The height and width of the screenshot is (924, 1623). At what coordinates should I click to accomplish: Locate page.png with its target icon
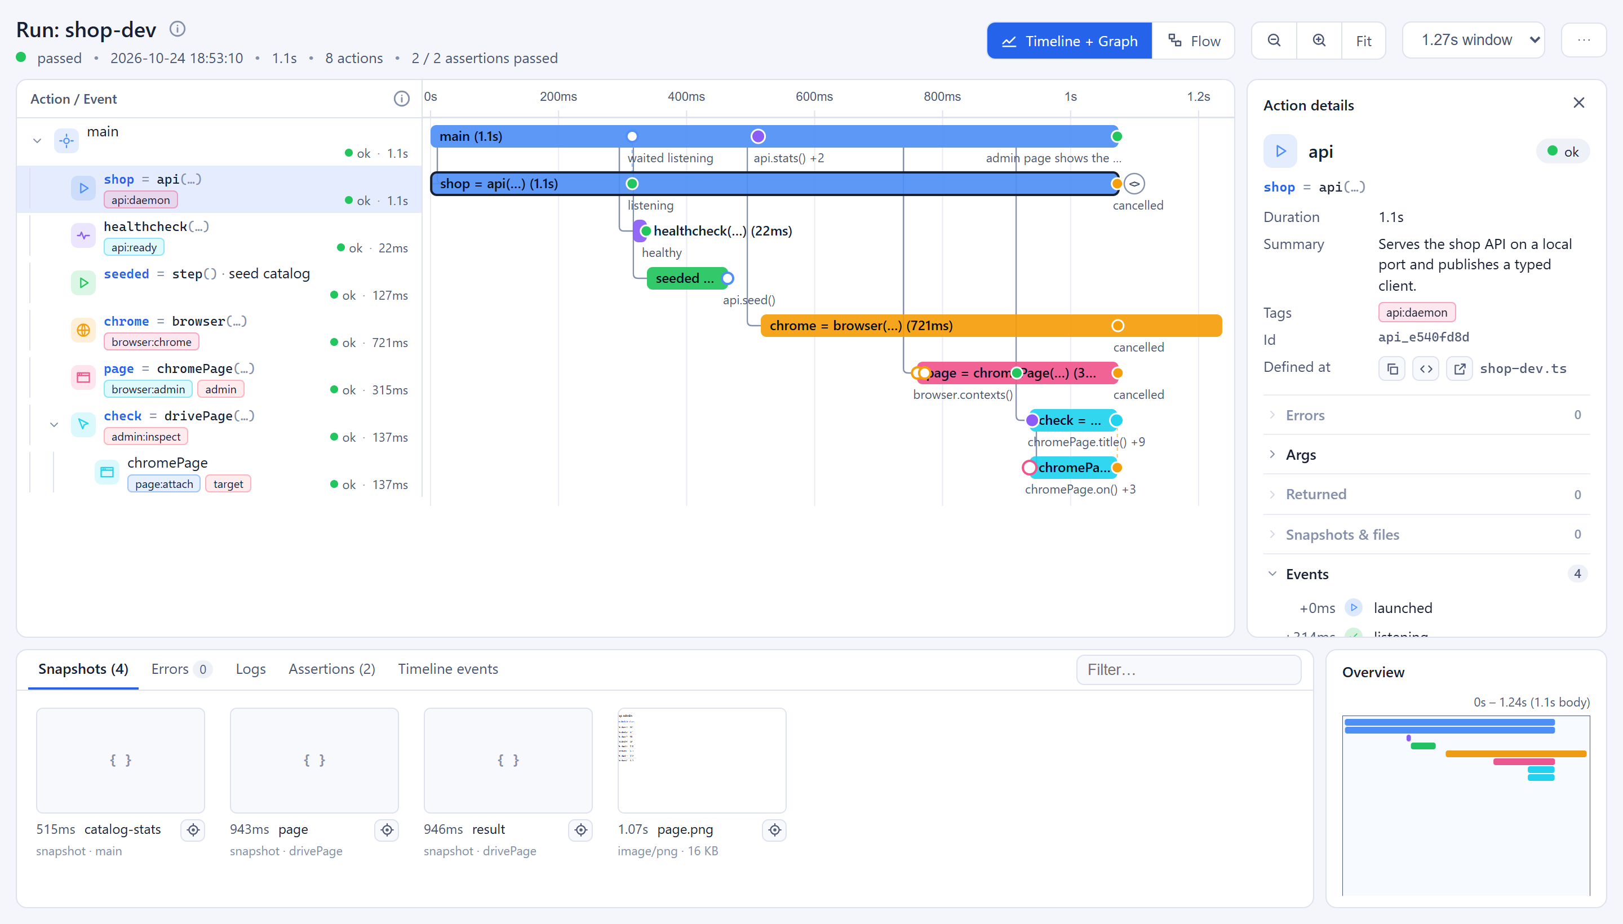pyautogui.click(x=774, y=830)
